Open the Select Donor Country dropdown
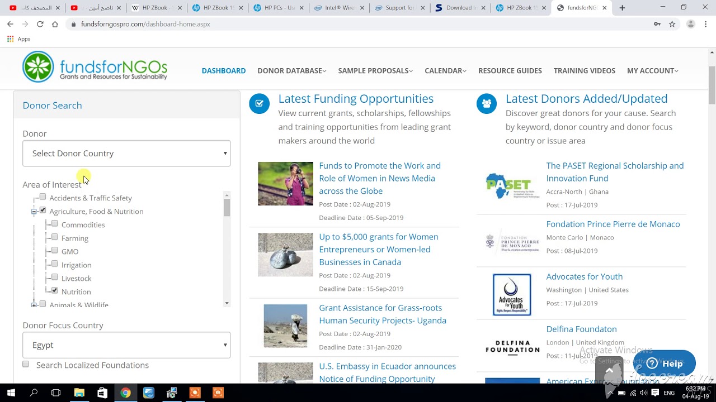This screenshot has height=402, width=716. (126, 153)
